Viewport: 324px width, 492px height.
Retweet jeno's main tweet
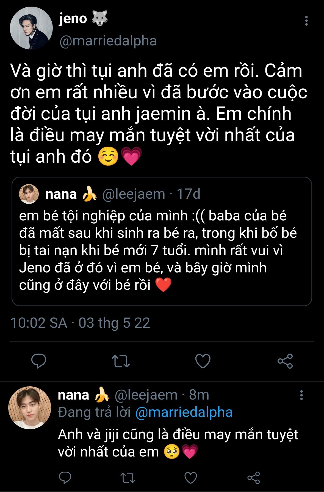121,361
